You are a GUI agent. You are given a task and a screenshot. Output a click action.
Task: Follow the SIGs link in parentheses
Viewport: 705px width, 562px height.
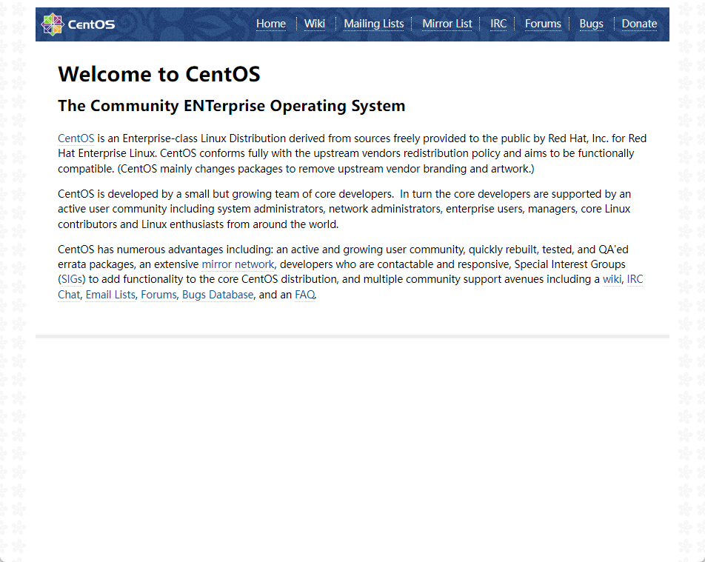coord(72,279)
